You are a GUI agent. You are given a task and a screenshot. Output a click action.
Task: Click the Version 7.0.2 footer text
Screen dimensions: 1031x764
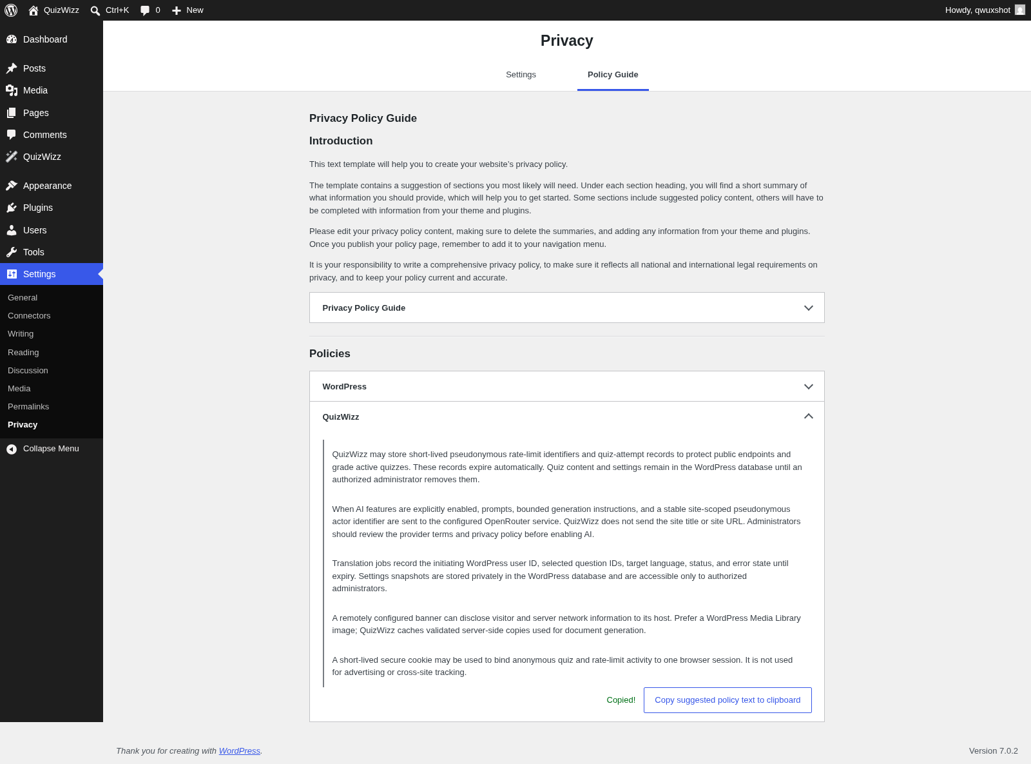click(x=994, y=751)
